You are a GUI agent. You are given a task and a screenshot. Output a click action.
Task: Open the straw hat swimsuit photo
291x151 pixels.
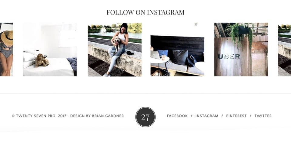click(6, 49)
